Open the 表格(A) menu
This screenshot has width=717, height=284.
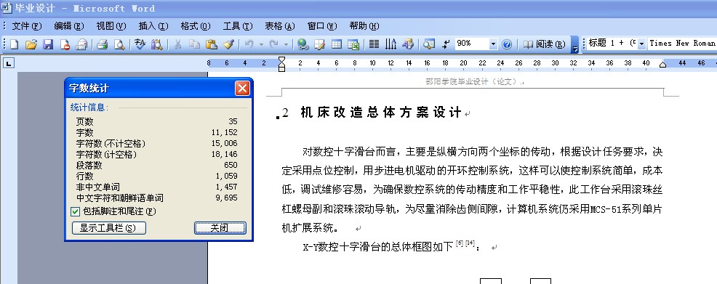pyautogui.click(x=280, y=26)
